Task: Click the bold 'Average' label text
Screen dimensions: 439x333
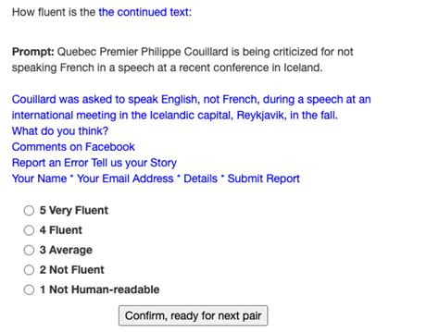Action: (x=70, y=250)
